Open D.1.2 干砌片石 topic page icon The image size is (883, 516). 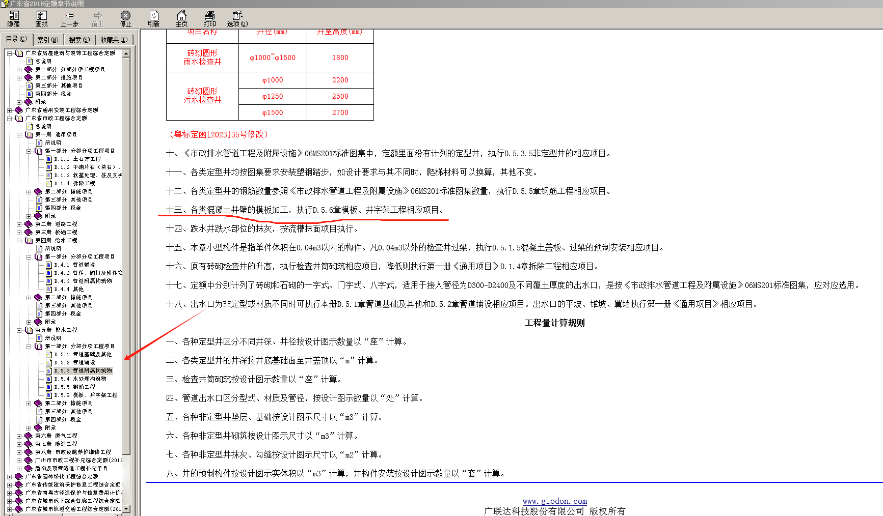click(49, 167)
